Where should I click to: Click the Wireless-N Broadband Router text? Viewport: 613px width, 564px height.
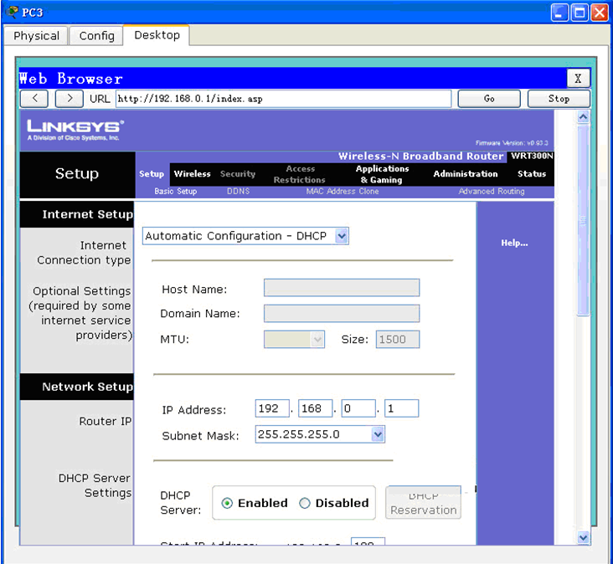pyautogui.click(x=421, y=156)
